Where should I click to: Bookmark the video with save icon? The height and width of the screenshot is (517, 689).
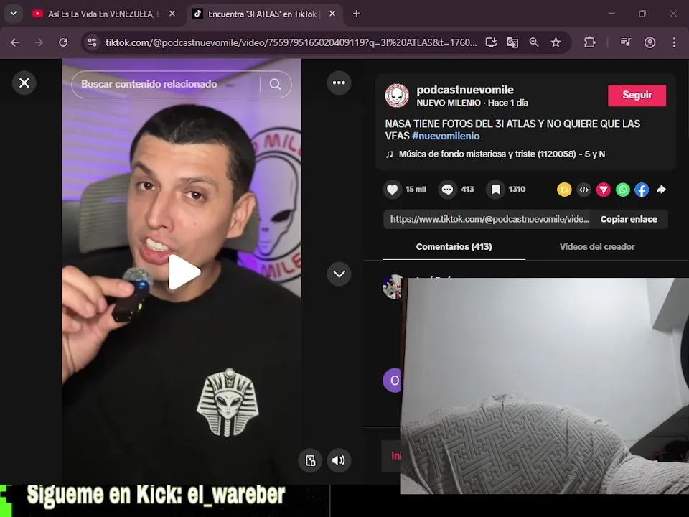[495, 190]
